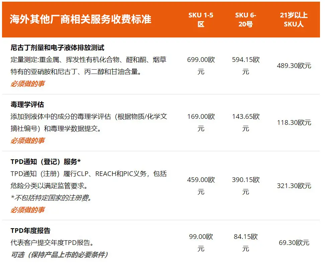Viewport: 325px width, 264px height.
Task: Click price 143.65欧元
Action: pyautogui.click(x=246, y=122)
